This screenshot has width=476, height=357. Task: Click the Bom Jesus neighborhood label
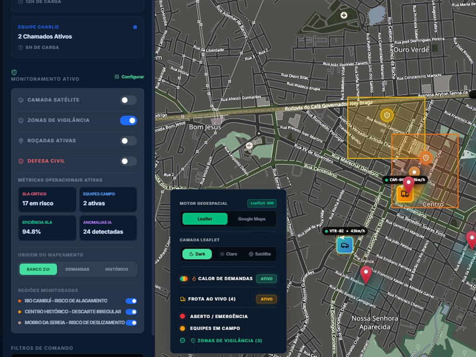pyautogui.click(x=205, y=127)
